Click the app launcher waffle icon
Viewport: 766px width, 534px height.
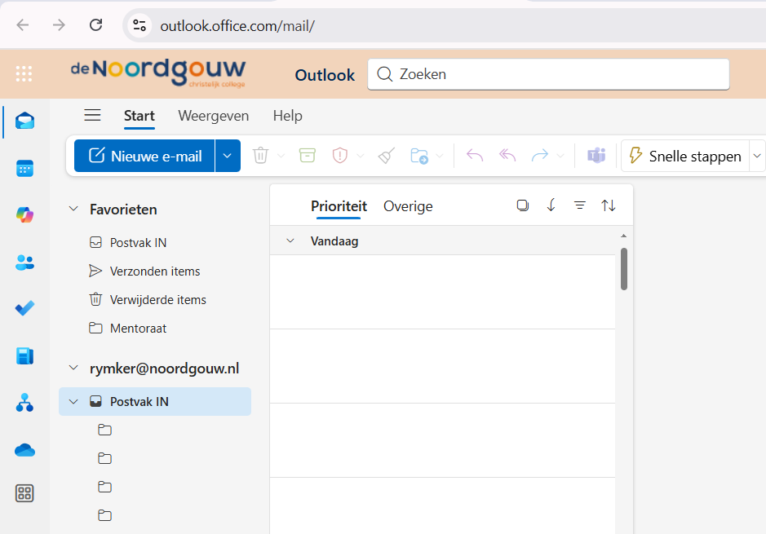tap(24, 74)
